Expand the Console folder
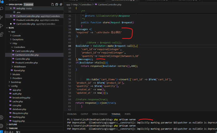Screen dimensions: 217x133 [11, 36]
